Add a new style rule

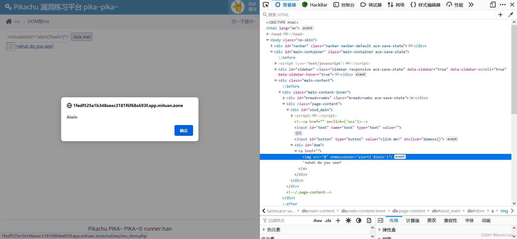338,220
